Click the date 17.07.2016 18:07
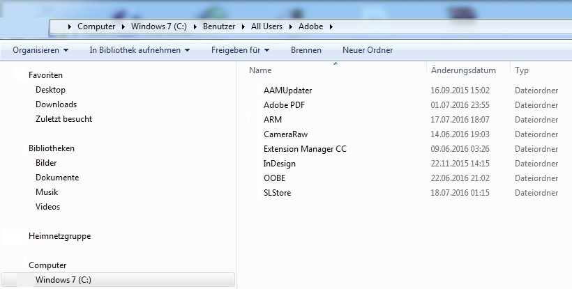This screenshot has height=289, width=572. coord(460,119)
